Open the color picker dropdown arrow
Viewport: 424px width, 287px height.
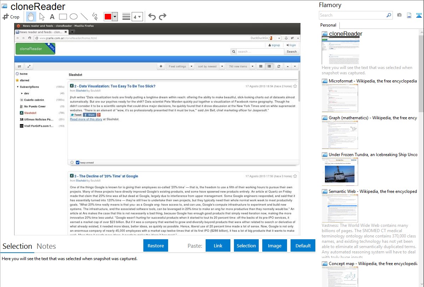[x=115, y=17]
